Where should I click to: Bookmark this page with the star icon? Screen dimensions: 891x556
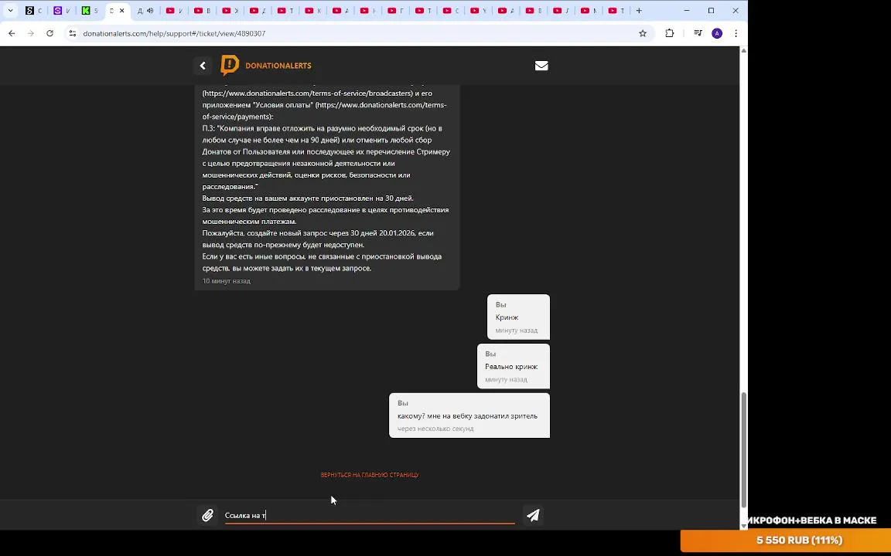pos(643,33)
